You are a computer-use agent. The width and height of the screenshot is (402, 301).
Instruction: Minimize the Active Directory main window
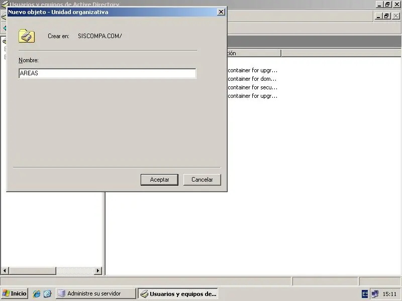380,4
